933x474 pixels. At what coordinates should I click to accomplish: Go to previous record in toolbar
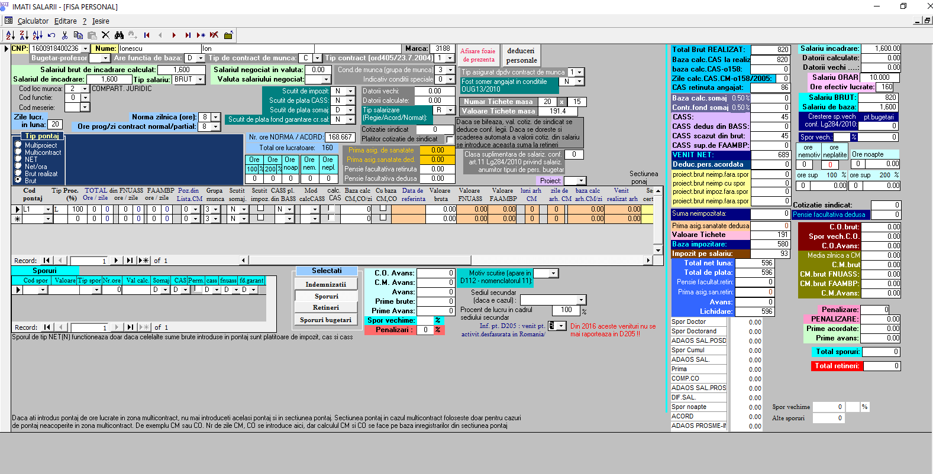(x=160, y=35)
